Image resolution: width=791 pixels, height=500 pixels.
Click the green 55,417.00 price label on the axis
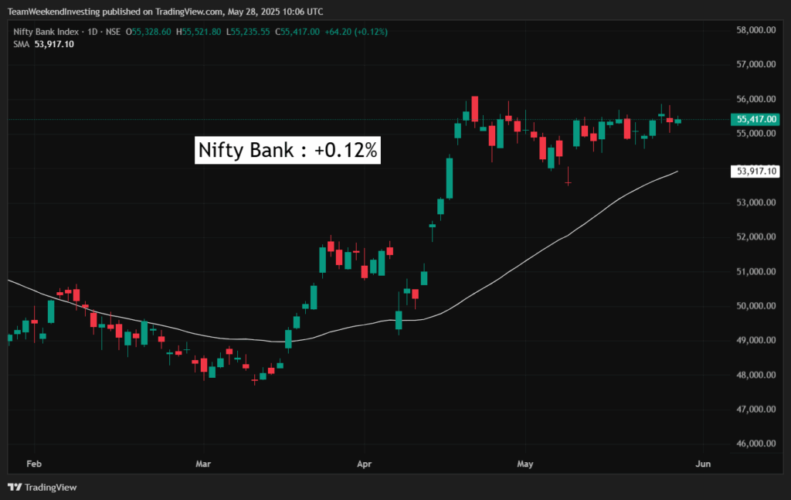(x=755, y=120)
